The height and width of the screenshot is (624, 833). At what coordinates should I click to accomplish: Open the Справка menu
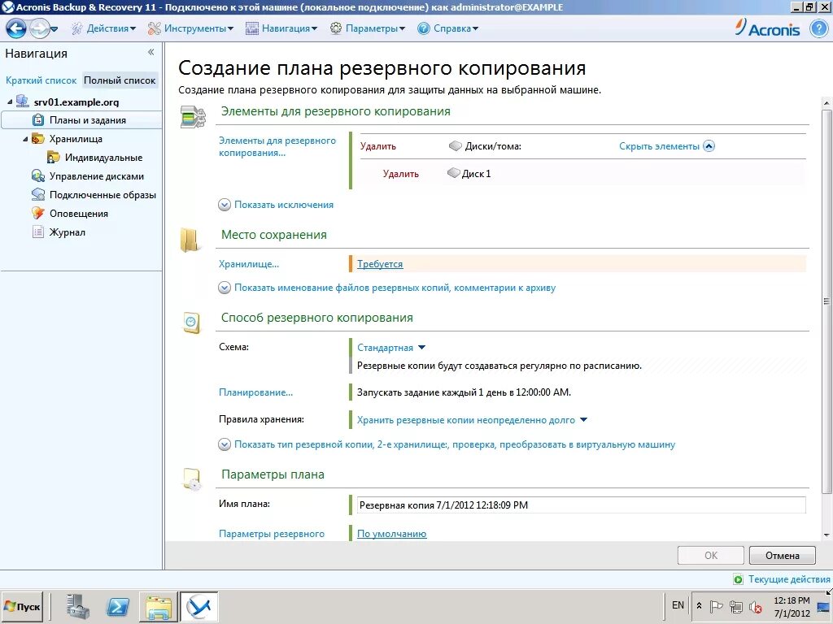[x=448, y=28]
